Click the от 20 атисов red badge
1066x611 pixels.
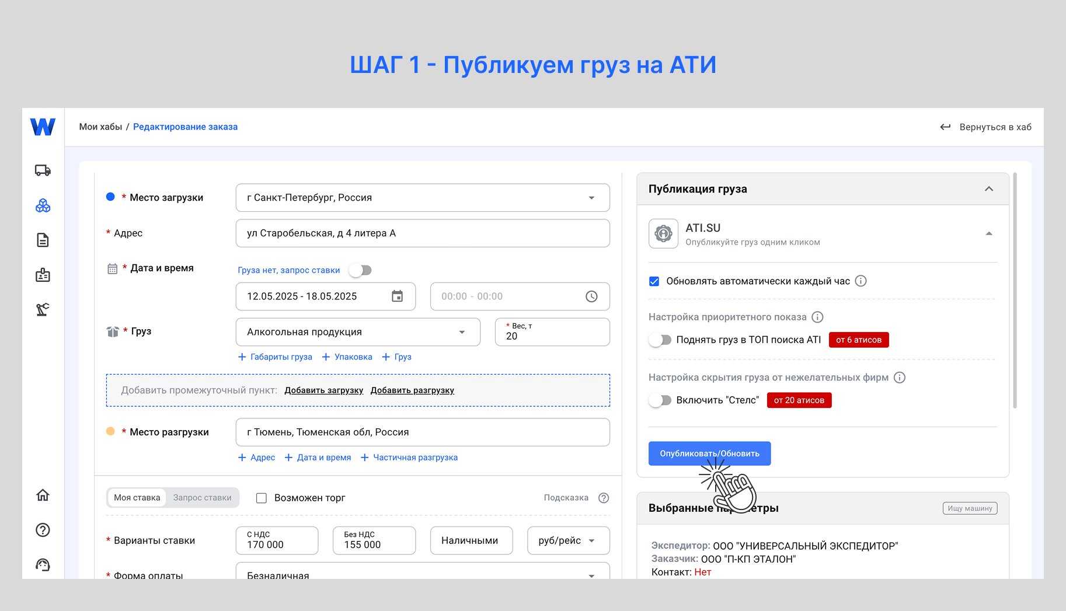coord(799,400)
